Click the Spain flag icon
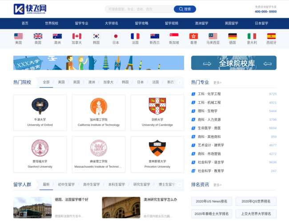Screen dimensions: 289x222 click(271, 36)
